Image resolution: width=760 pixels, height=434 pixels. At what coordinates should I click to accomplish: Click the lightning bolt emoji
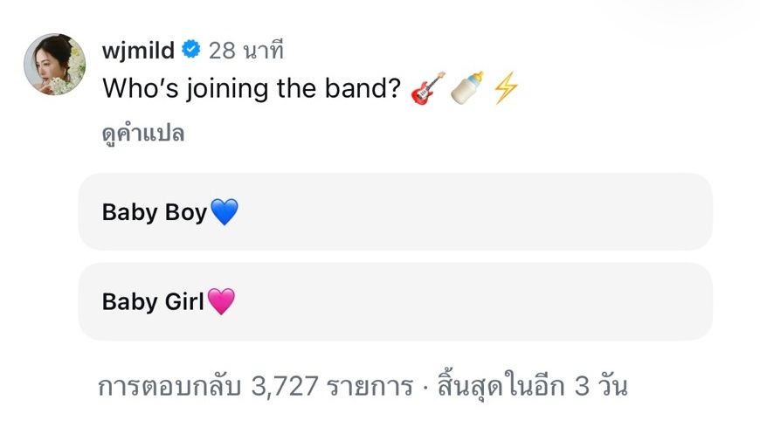pyautogui.click(x=506, y=88)
